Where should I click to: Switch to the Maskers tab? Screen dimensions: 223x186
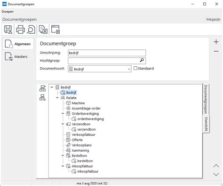[18, 56]
